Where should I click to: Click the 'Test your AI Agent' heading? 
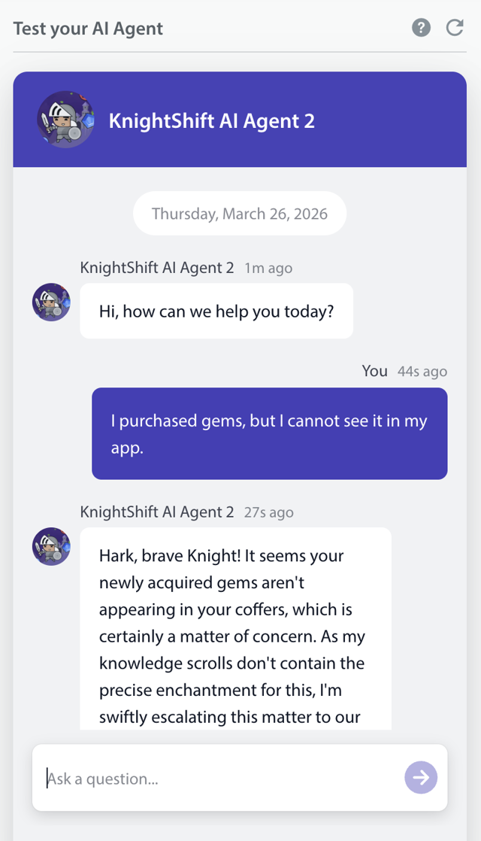pyautogui.click(x=88, y=29)
